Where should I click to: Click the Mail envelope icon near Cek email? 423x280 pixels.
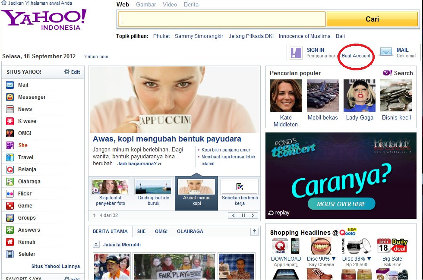tap(386, 51)
